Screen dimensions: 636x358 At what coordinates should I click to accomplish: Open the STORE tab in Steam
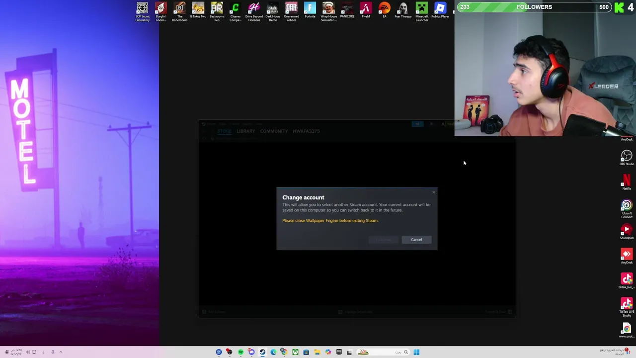[224, 131]
